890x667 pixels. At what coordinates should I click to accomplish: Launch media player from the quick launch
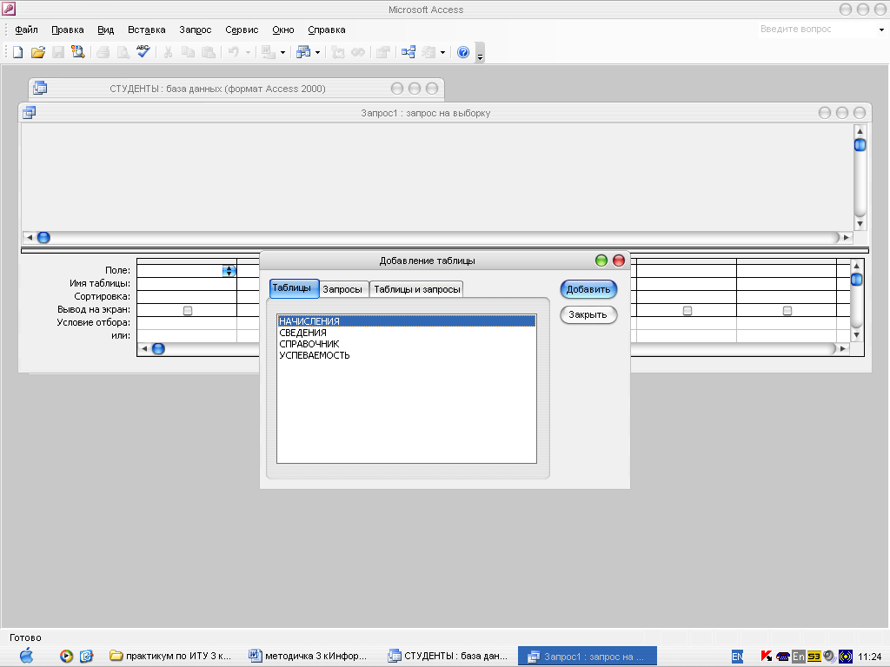click(66, 657)
